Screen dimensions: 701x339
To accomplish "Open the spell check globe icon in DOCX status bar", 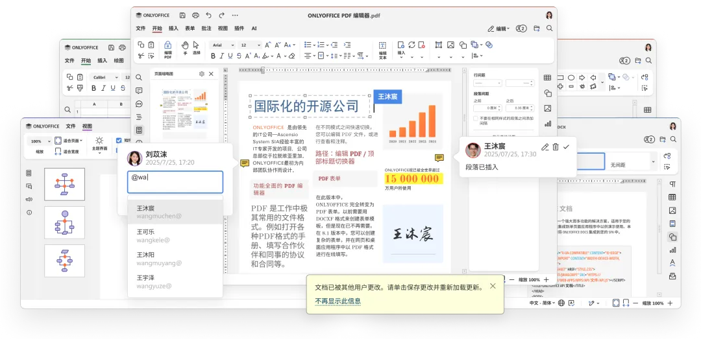I will tap(561, 303).
